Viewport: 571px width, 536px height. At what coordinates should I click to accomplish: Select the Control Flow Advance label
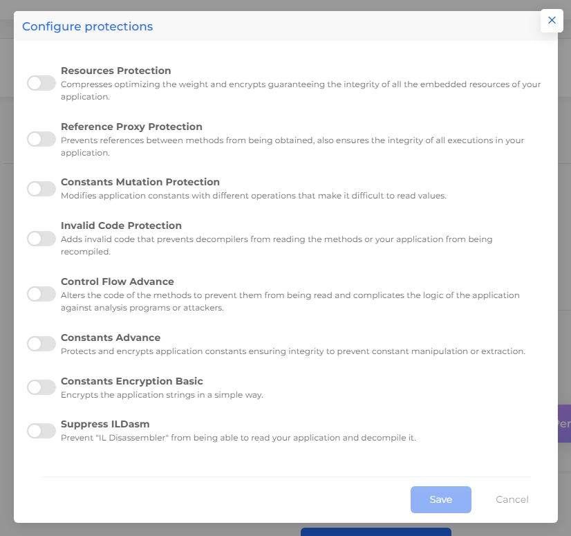(117, 281)
